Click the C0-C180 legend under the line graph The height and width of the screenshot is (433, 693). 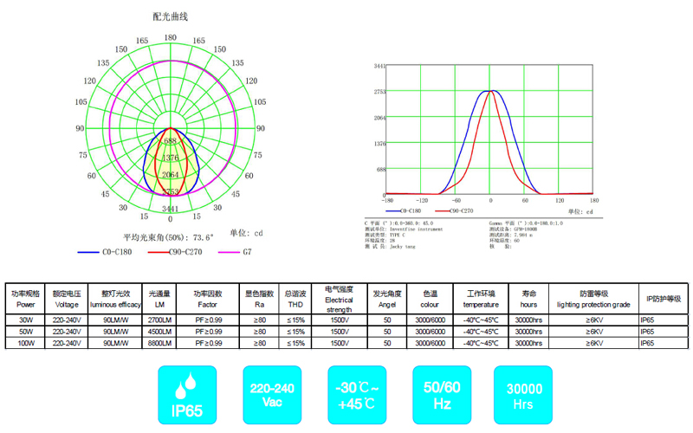(x=405, y=210)
